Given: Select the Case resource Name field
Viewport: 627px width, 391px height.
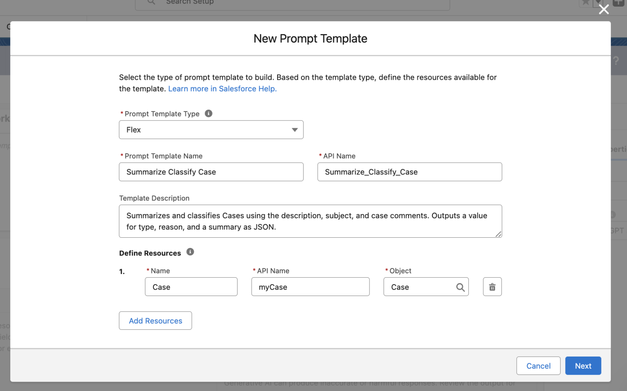Looking at the screenshot, I should [x=191, y=287].
